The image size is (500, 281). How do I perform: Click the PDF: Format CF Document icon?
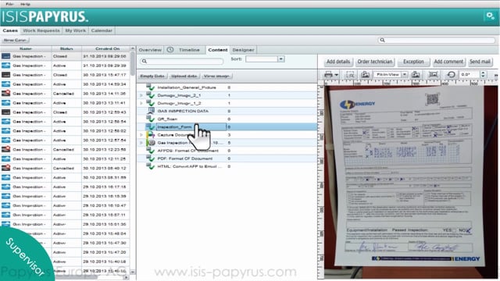click(x=151, y=158)
